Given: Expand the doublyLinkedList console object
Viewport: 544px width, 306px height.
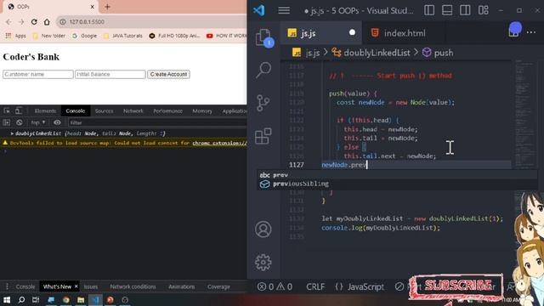Looking at the screenshot, I should [x=12, y=133].
